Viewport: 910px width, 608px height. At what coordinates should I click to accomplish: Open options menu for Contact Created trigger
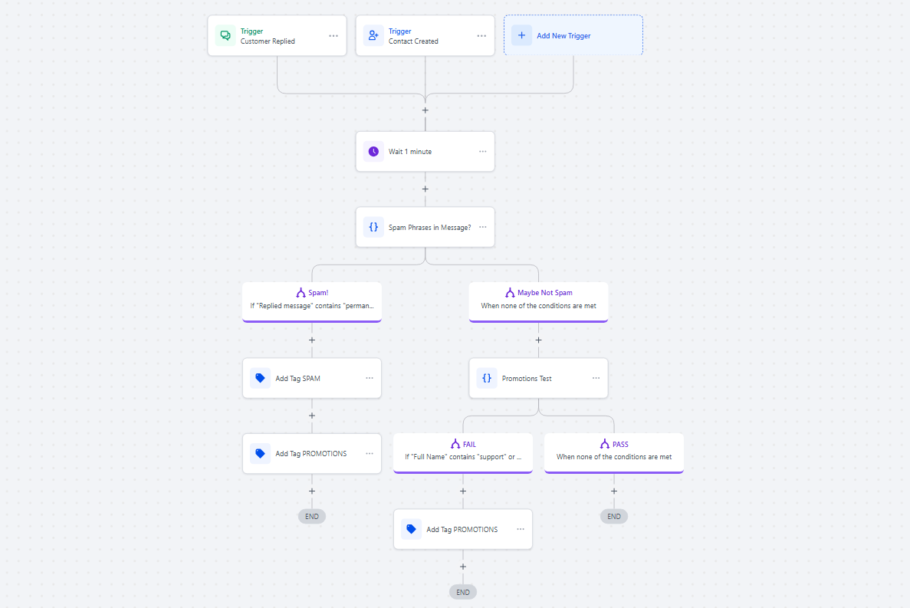coord(481,36)
